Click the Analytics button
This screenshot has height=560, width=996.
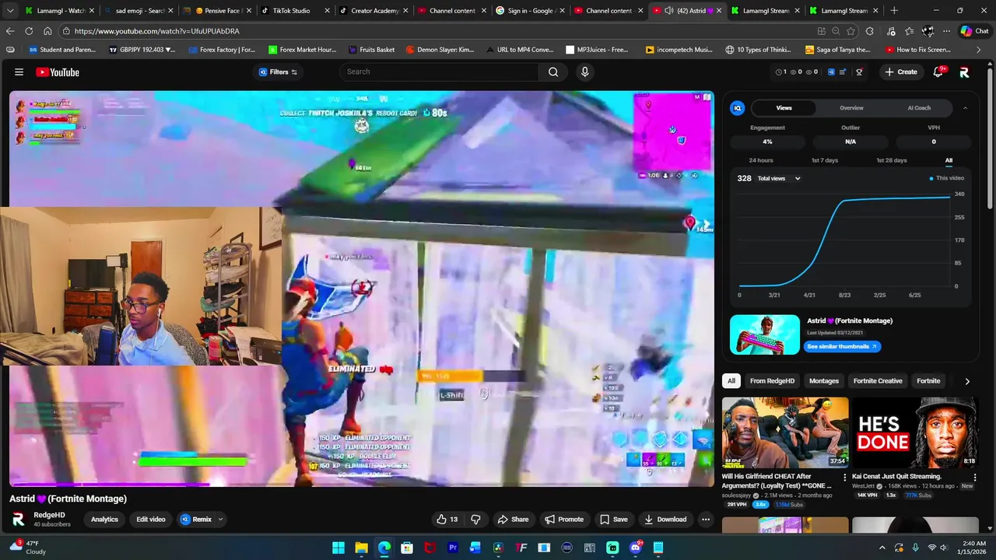pyautogui.click(x=104, y=519)
